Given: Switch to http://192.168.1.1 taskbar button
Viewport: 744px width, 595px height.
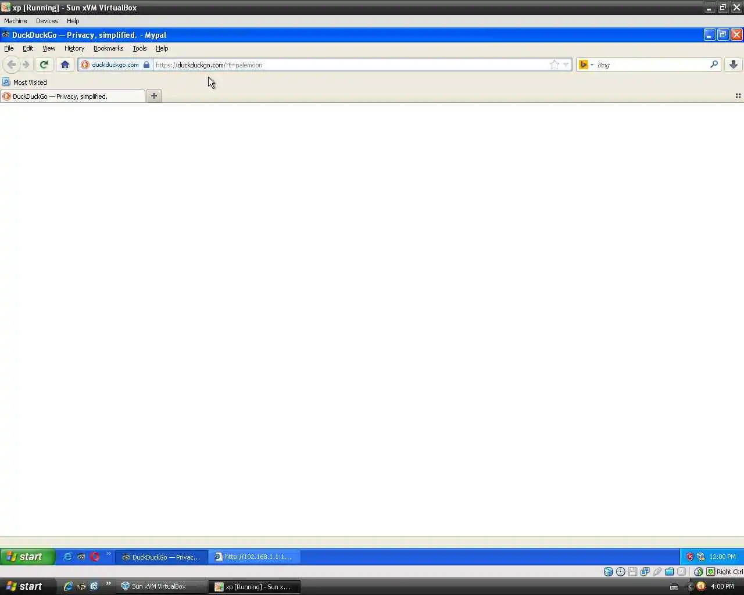Looking at the screenshot, I should coord(255,557).
